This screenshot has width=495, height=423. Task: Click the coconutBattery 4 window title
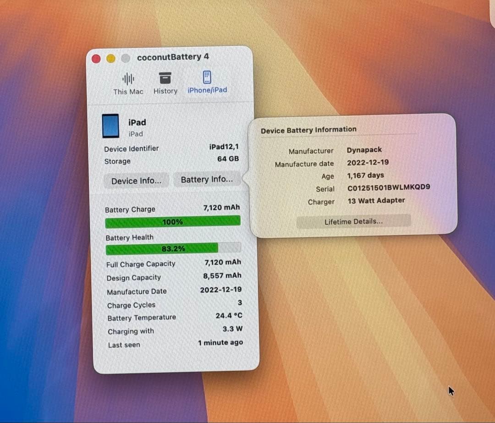173,57
